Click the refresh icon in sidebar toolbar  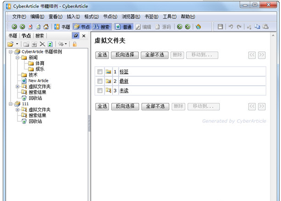click(50, 44)
